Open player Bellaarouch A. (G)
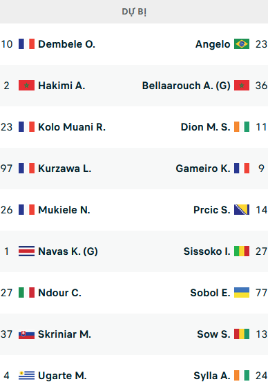The image size is (268, 384). point(186,86)
